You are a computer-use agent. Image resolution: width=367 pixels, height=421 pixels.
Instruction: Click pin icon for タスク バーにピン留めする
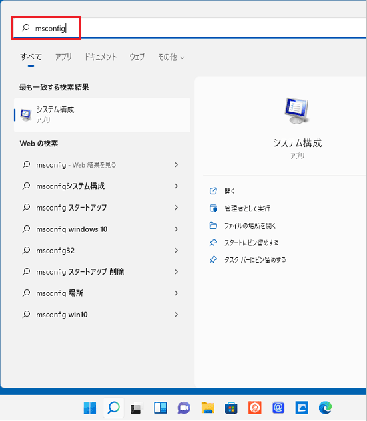tap(213, 260)
